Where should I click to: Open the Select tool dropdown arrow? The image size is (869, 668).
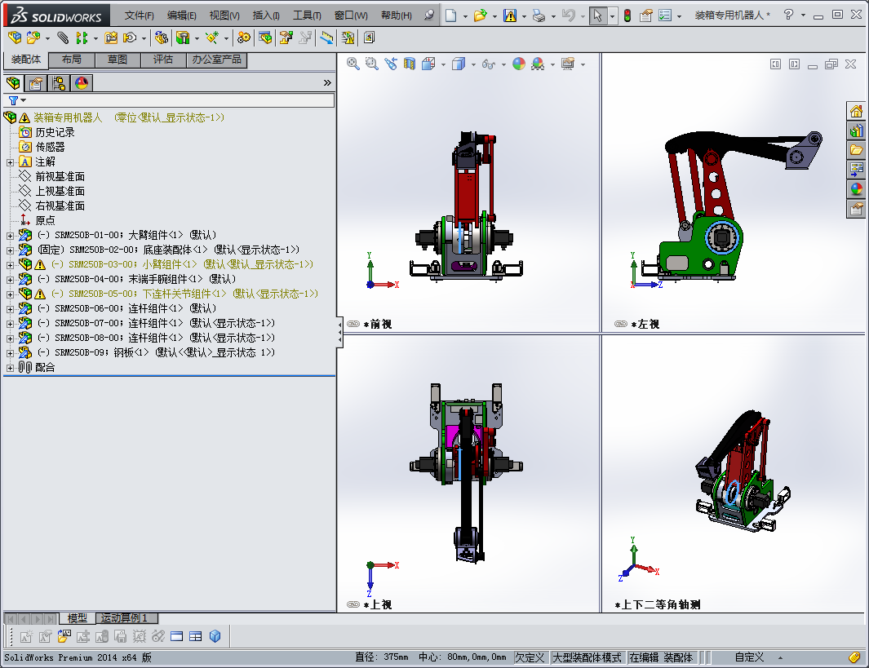(613, 16)
